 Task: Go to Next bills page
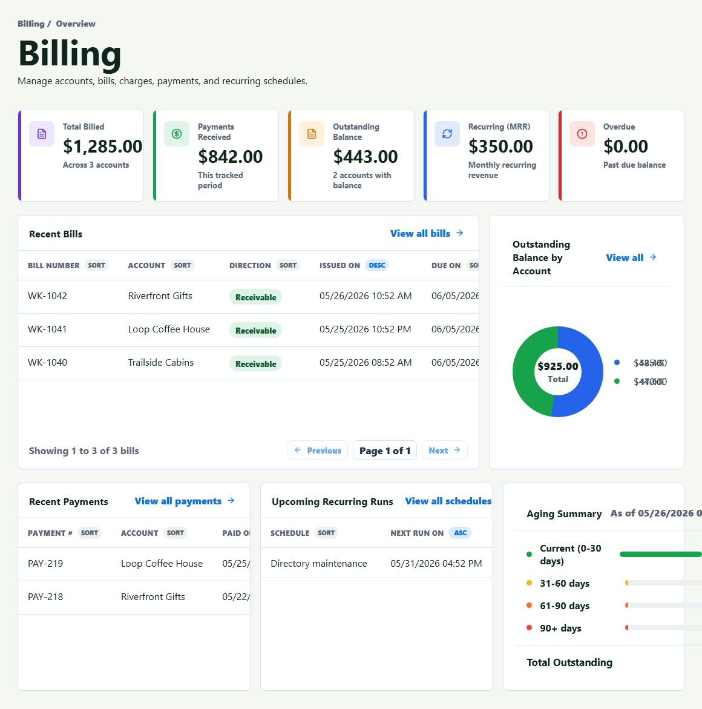pos(444,450)
